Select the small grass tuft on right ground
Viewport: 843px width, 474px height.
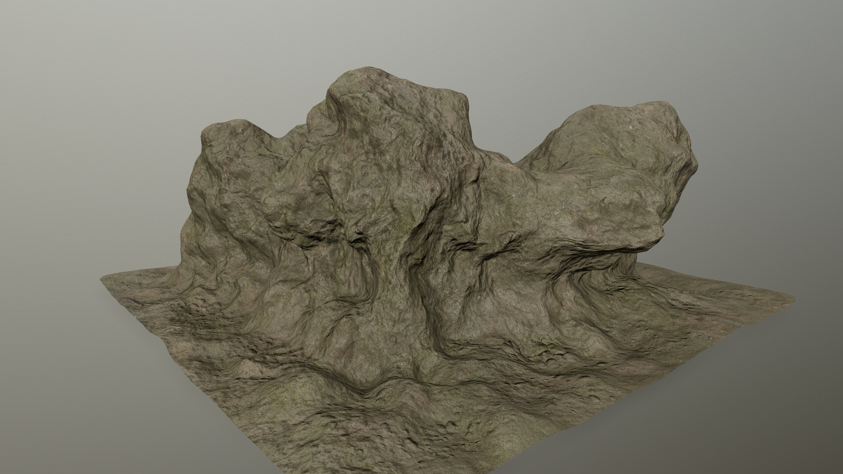coord(548,345)
